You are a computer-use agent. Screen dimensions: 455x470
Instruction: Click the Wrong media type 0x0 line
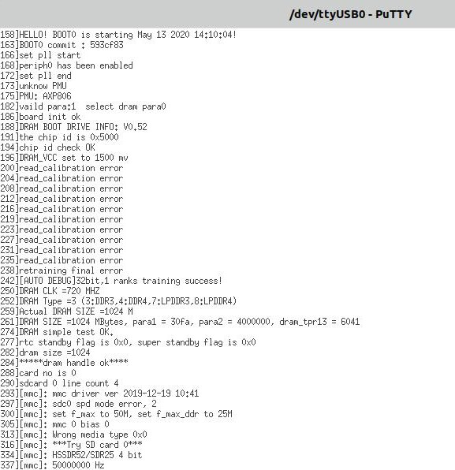point(73,435)
